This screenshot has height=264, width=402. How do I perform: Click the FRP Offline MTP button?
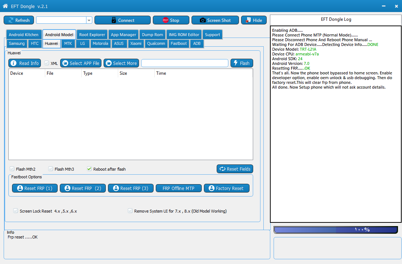pos(179,188)
